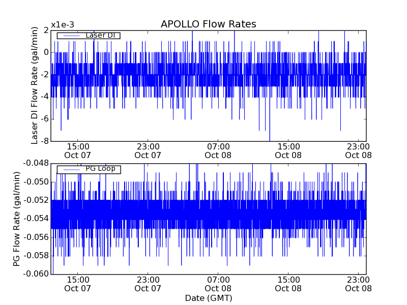
Task: Click the "-0.060" tick on PG y-axis
Action: 36,274
